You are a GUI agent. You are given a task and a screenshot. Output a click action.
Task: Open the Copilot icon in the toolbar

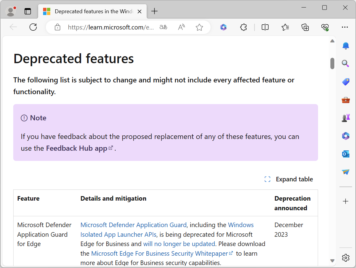(223, 27)
